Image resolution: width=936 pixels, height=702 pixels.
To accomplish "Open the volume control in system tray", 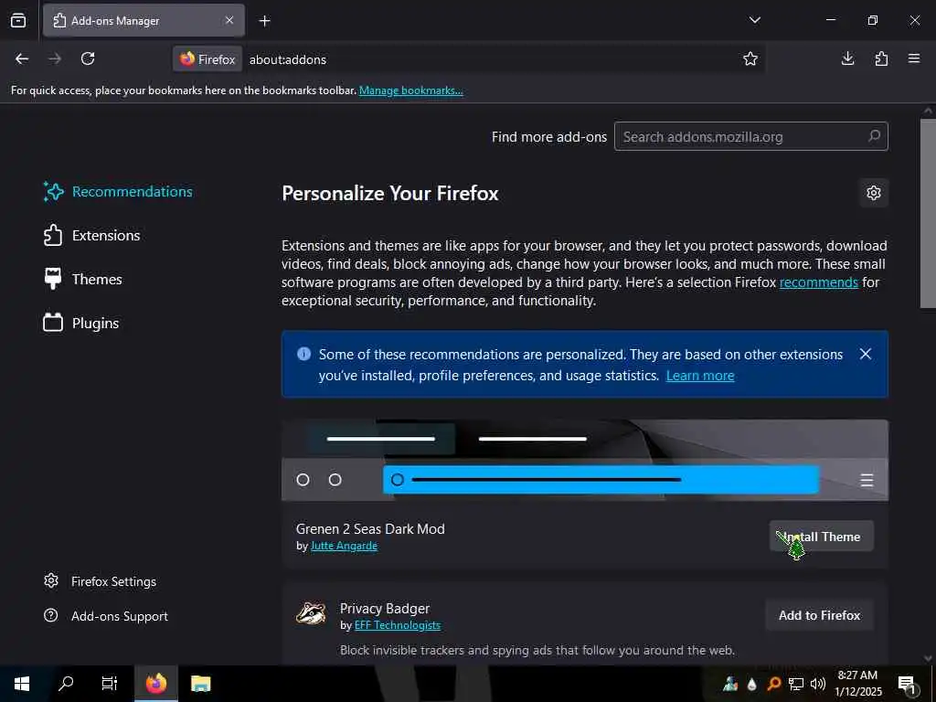I will click(x=818, y=684).
